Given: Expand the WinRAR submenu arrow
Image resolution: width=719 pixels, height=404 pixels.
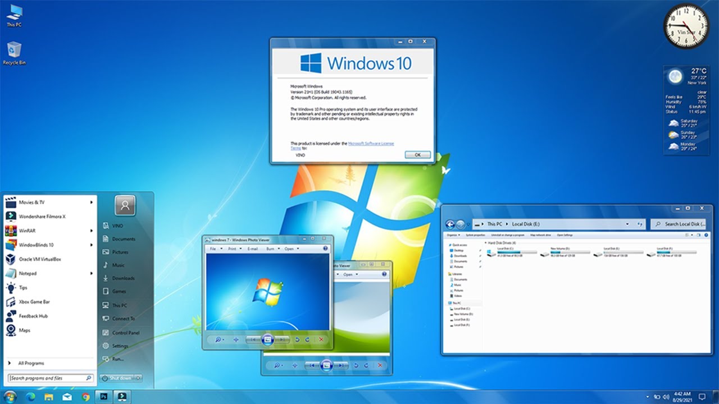Looking at the screenshot, I should (92, 231).
